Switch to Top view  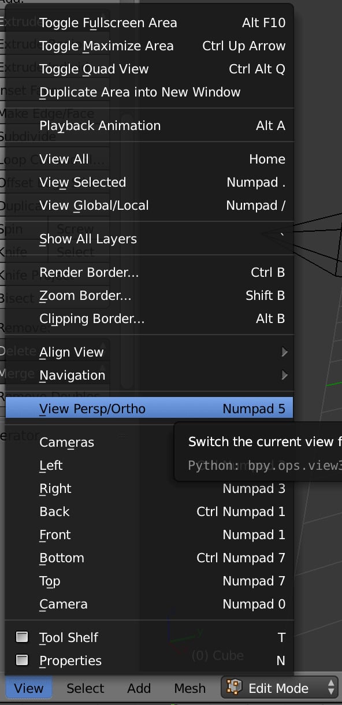coord(150,581)
